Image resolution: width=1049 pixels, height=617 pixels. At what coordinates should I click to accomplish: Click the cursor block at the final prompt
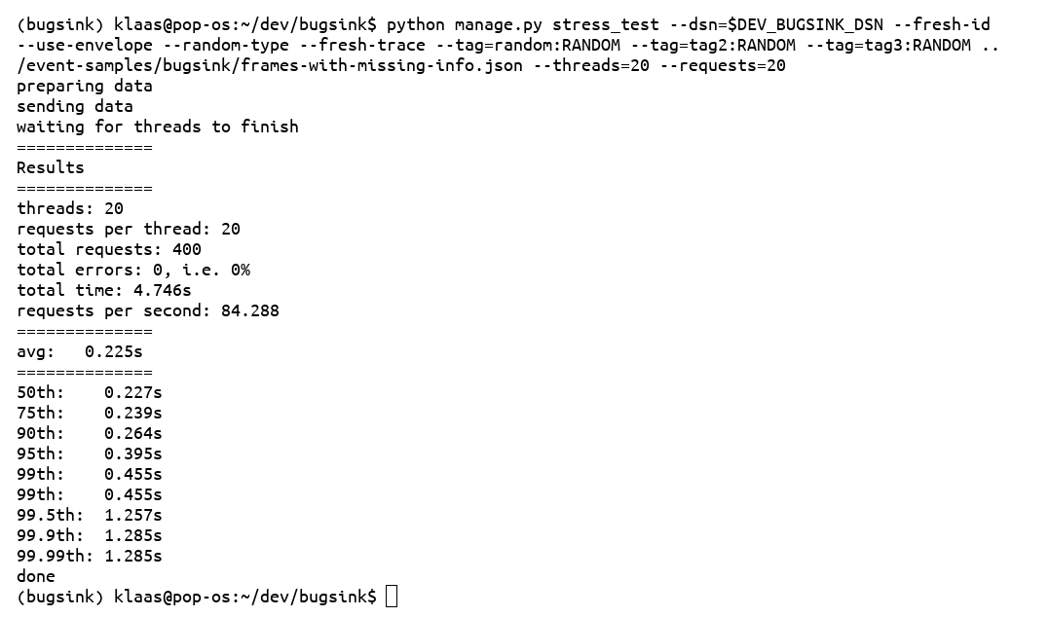[392, 597]
